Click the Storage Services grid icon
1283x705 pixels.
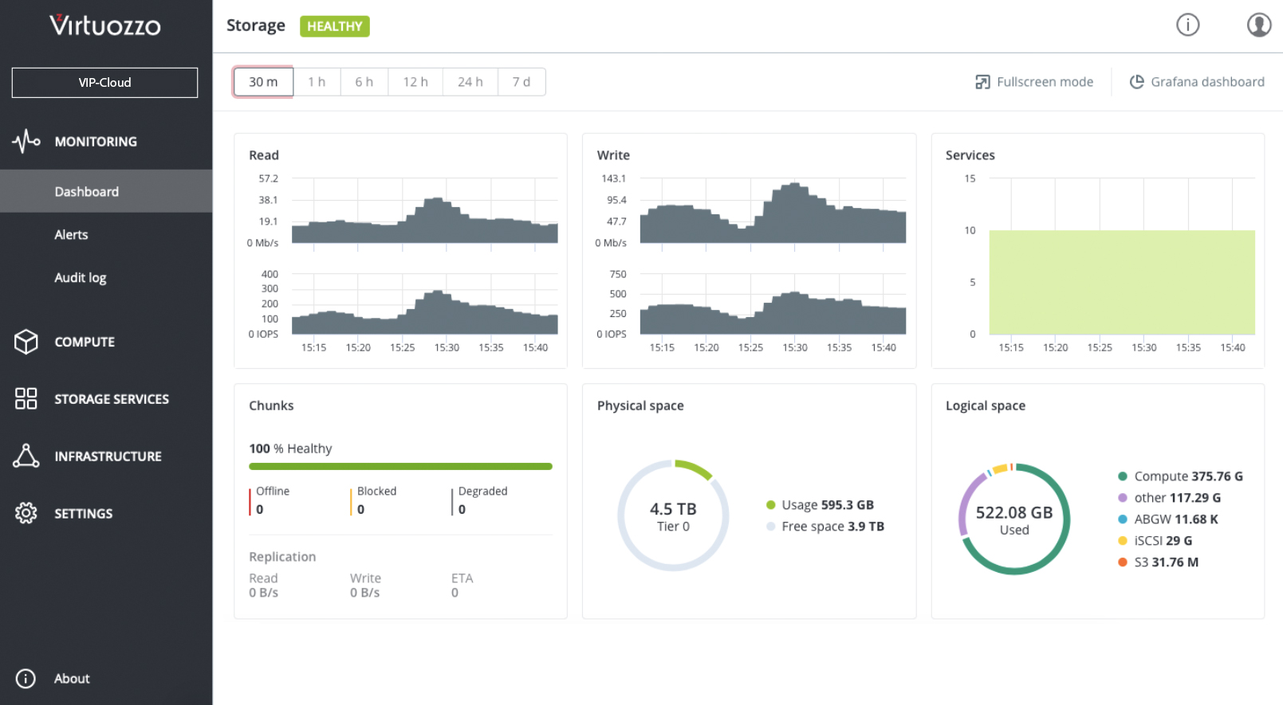(26, 398)
